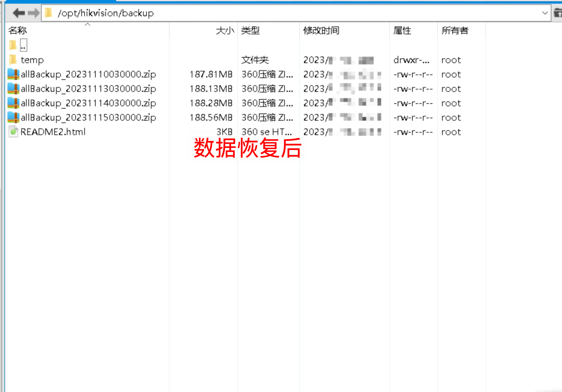Click the 188.28MB size cell
562x392 pixels.
[x=211, y=103]
